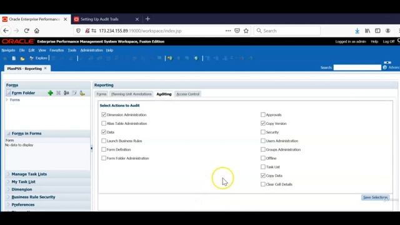
Task: Open a new browser tab
Action: coord(147,19)
